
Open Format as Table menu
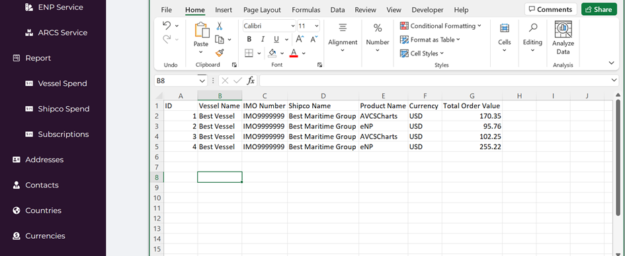tap(430, 40)
